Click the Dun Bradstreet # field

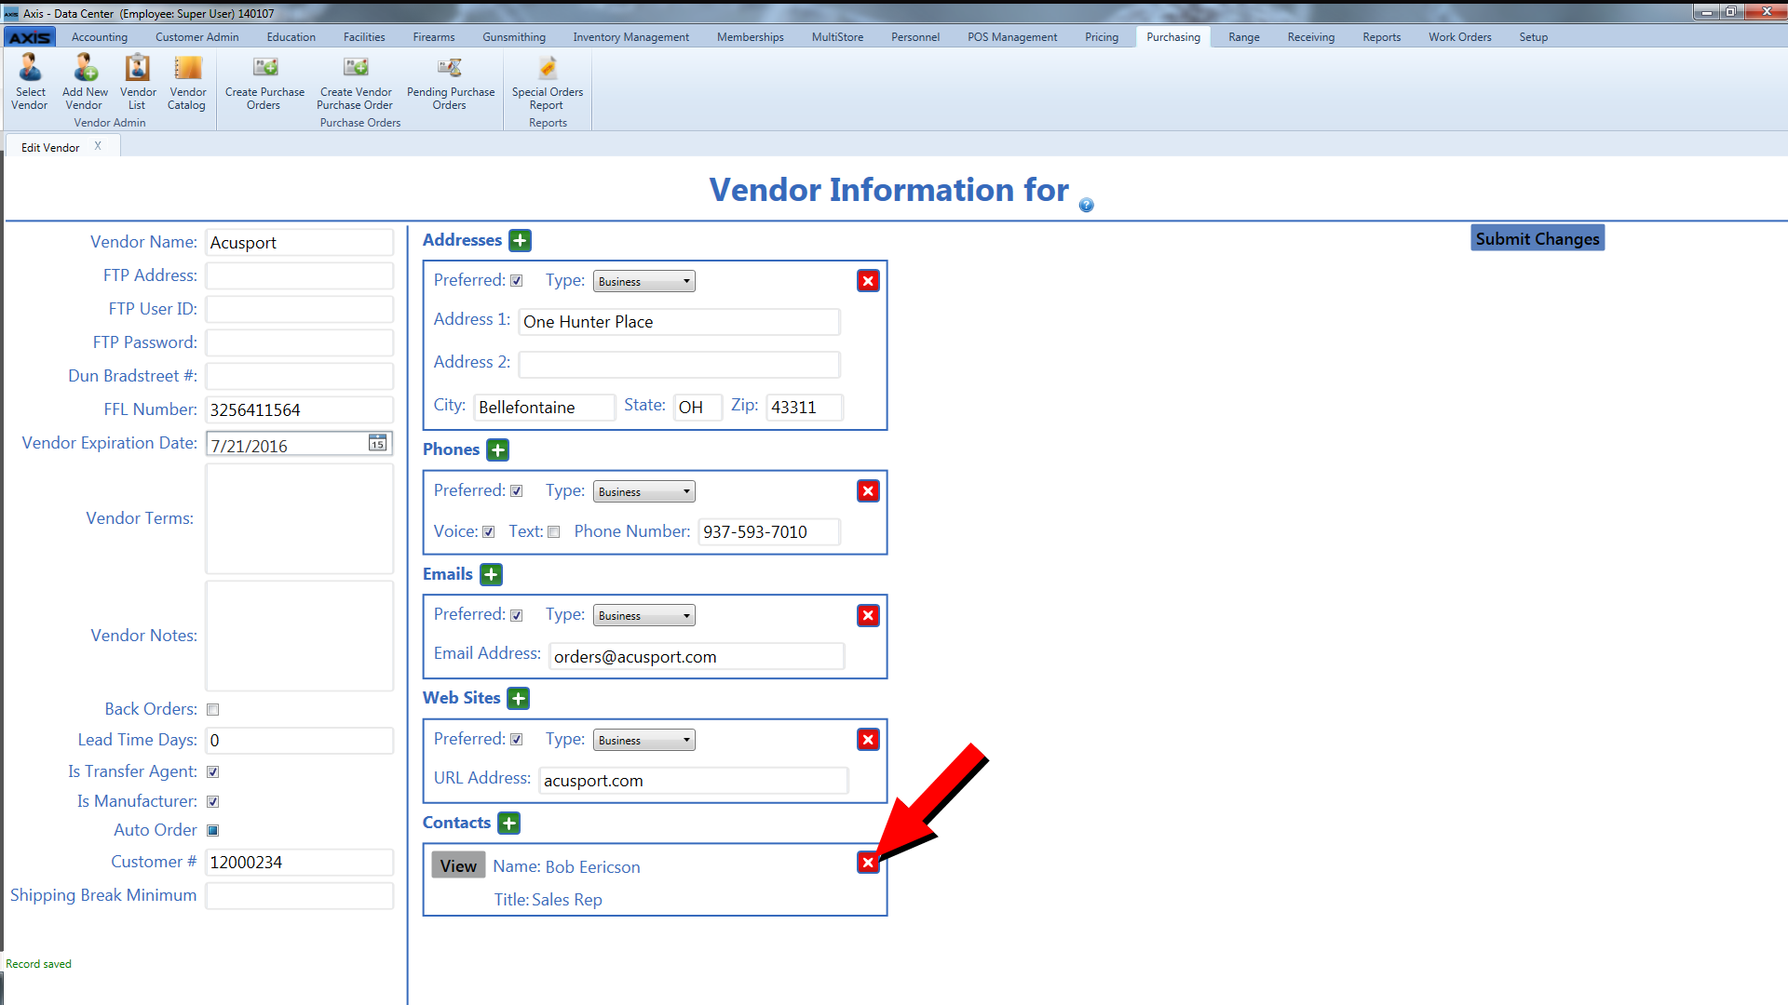[299, 377]
